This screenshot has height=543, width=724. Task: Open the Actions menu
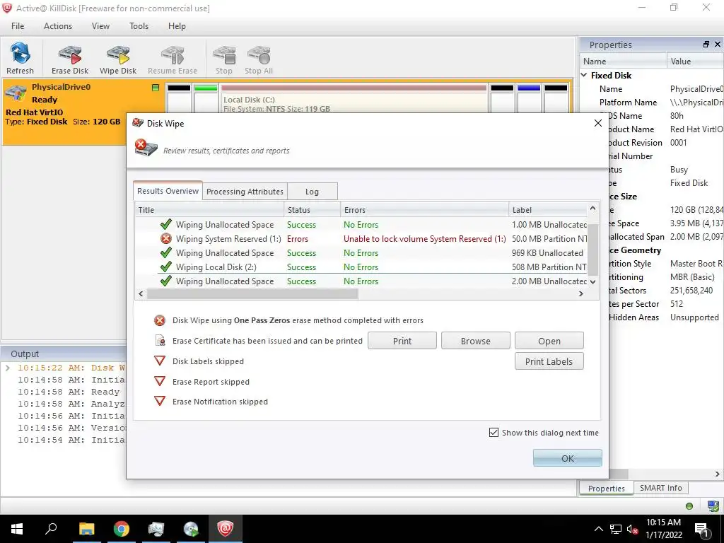coord(58,26)
